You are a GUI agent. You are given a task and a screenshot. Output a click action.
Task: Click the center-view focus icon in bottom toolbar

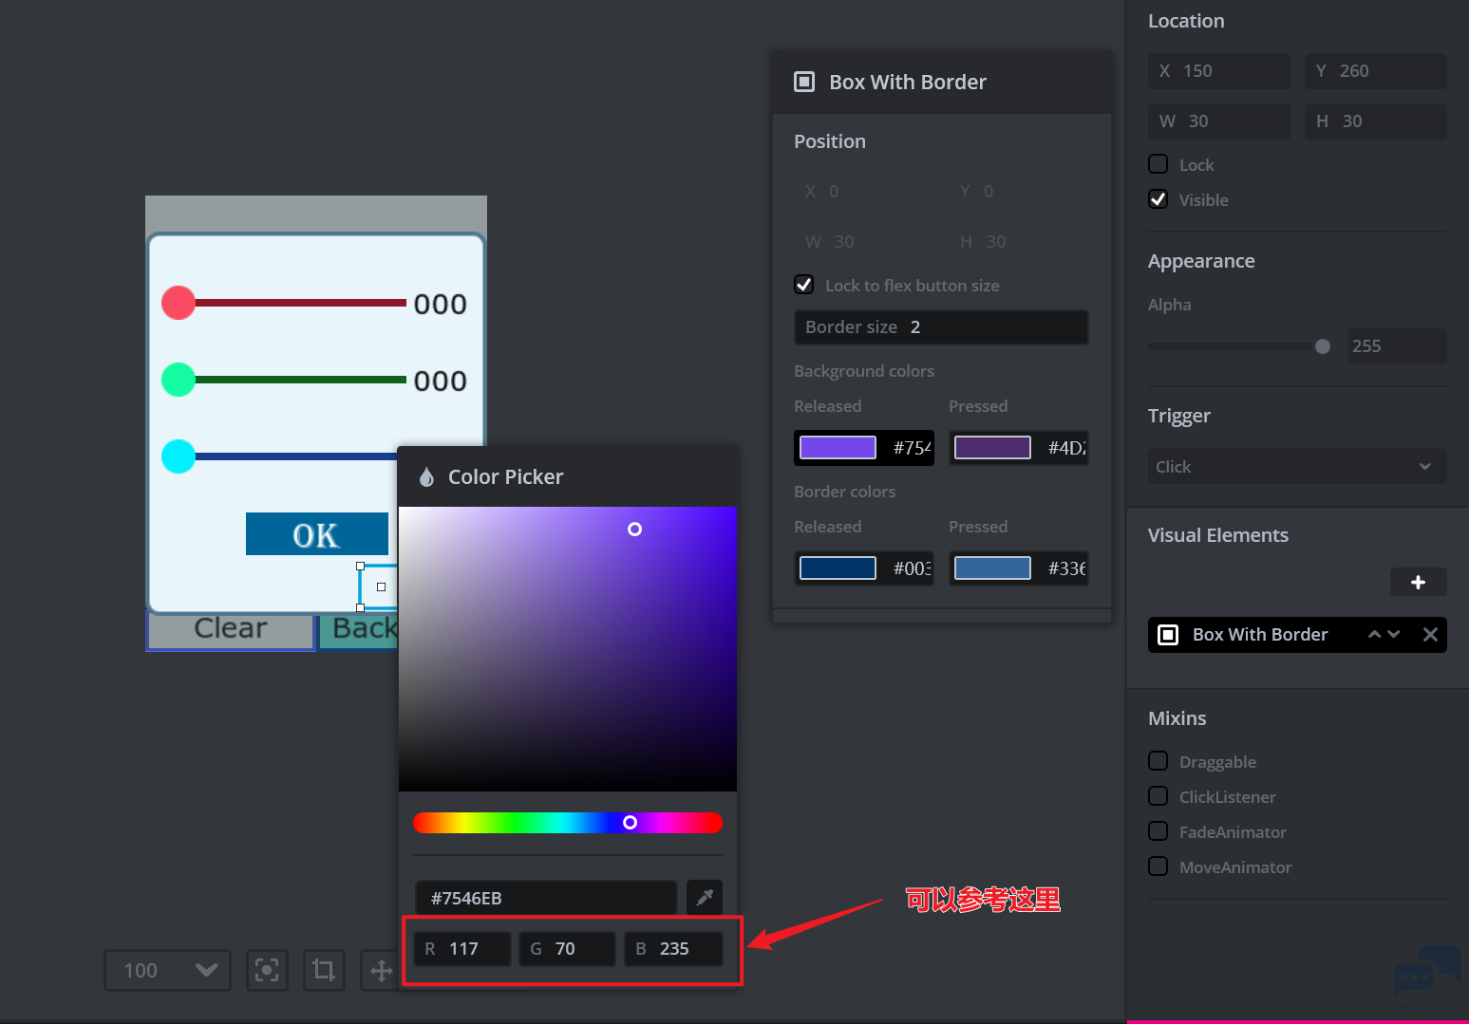[x=267, y=970]
